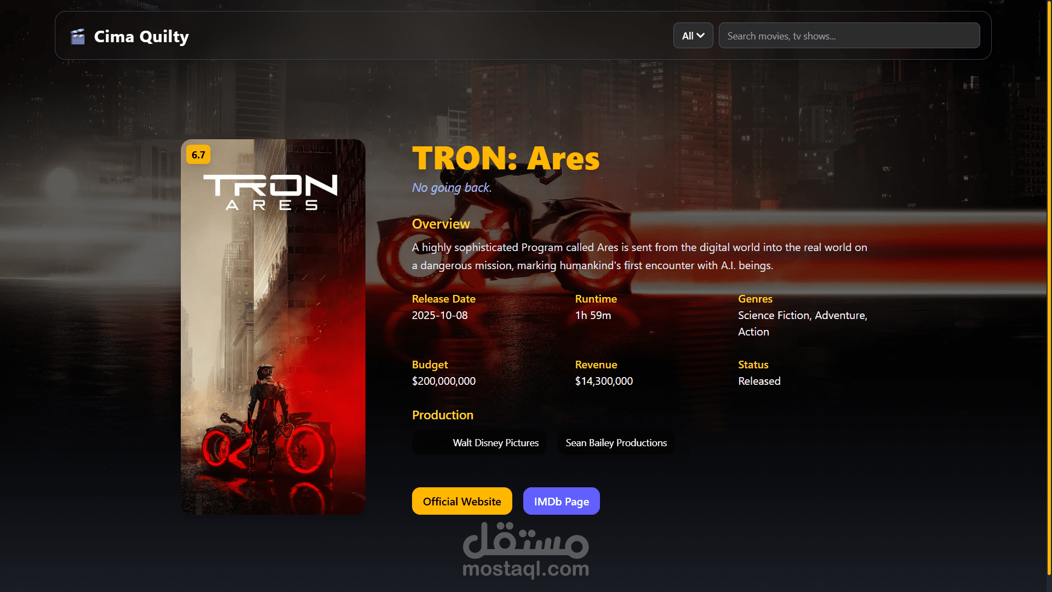Click the clapperboard logo icon
The image size is (1052, 592).
point(78,37)
